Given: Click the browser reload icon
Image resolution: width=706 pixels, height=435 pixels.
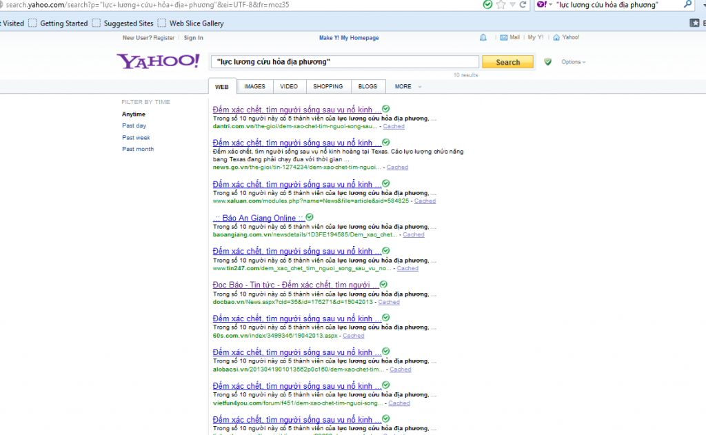Looking at the screenshot, I should (x=523, y=5).
